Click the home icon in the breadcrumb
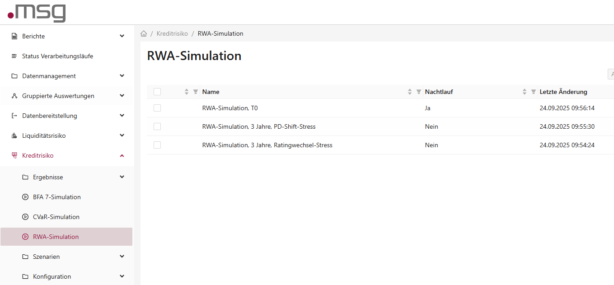Viewport: 614px width, 285px height. click(x=143, y=33)
